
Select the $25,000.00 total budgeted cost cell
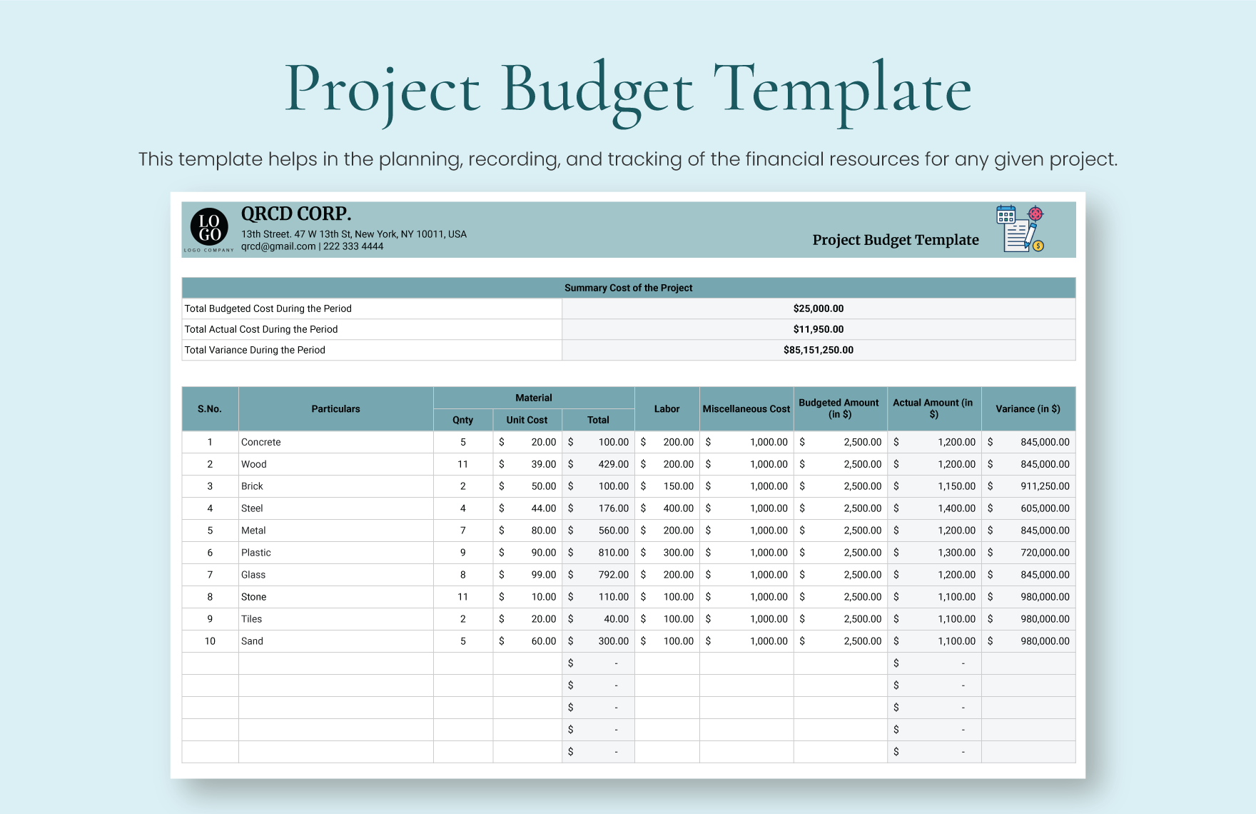click(818, 308)
